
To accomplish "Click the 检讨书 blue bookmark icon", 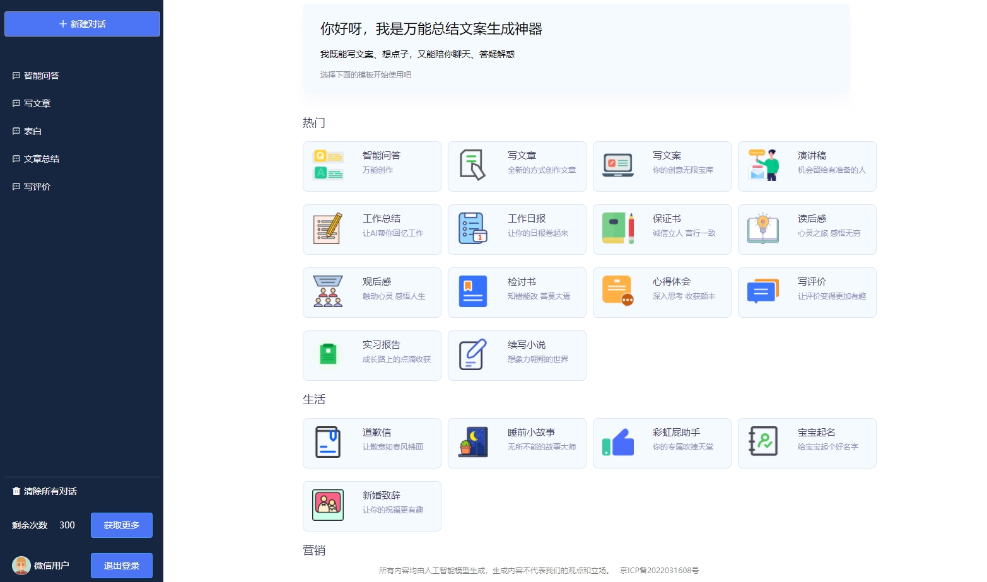I will coord(473,291).
